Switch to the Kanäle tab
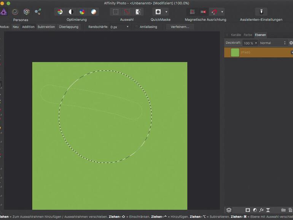 [236, 35]
